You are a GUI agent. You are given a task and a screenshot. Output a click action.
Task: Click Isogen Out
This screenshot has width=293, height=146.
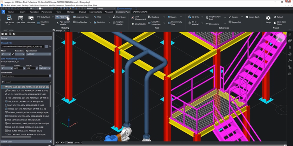235,22
